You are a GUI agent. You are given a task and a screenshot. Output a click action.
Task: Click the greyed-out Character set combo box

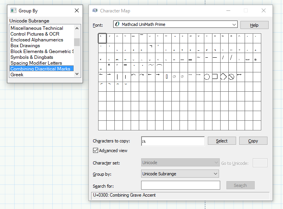[180, 163]
